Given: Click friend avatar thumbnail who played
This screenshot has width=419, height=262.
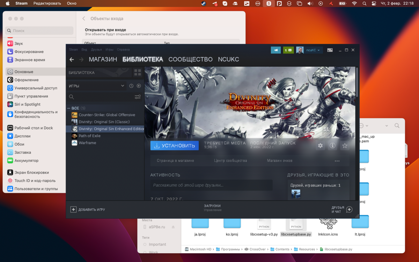Looking at the screenshot, I should tap(296, 194).
